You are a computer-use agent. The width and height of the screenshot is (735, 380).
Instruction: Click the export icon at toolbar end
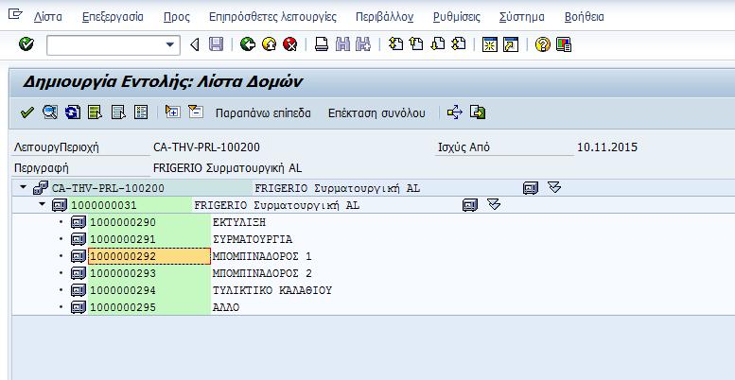pos(478,112)
